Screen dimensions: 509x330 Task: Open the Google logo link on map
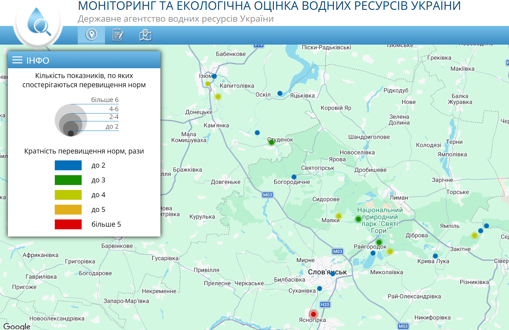(x=17, y=326)
